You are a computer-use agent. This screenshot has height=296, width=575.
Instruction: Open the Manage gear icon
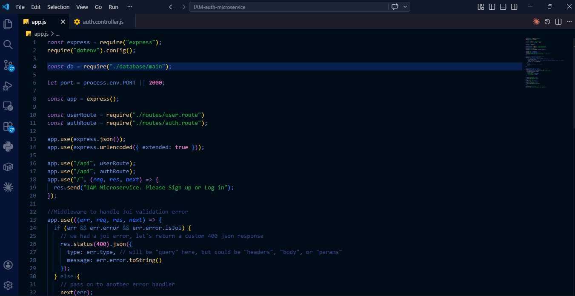tap(8, 285)
